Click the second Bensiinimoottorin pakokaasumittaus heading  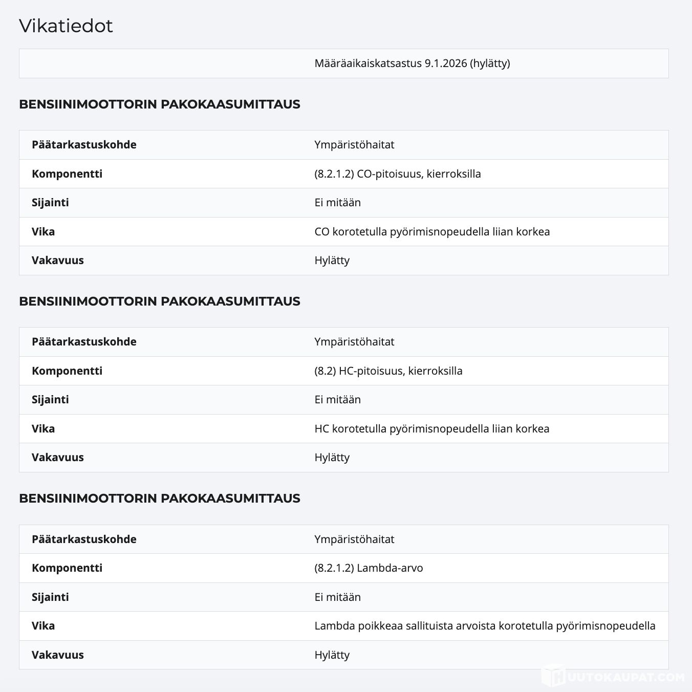coord(159,301)
